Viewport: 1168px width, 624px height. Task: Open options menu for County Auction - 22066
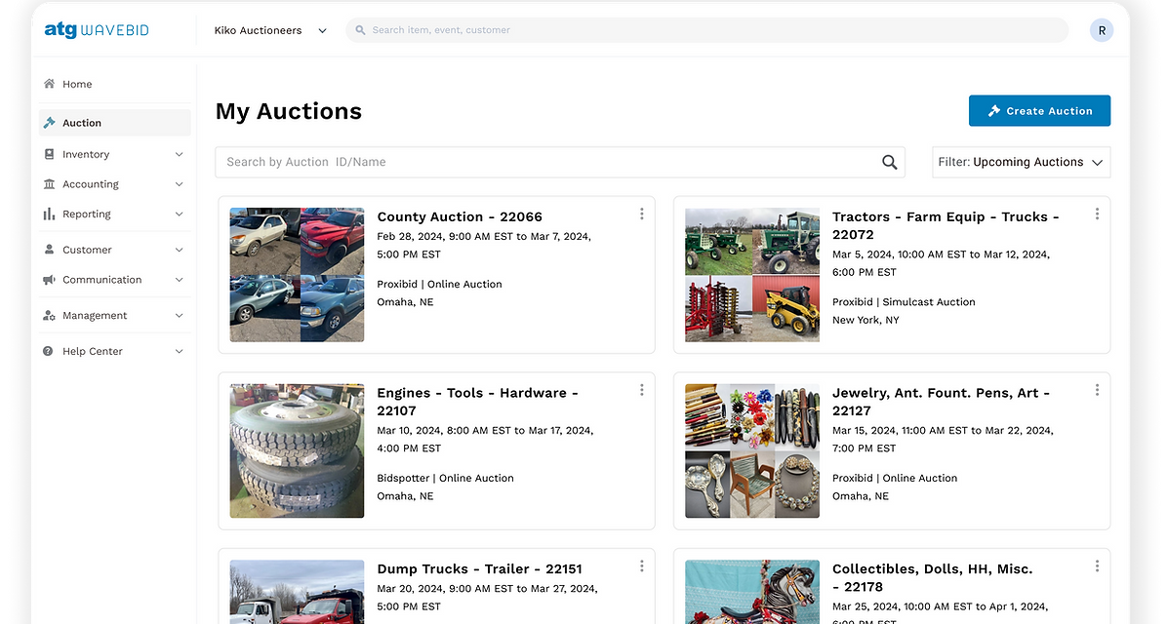coord(641,214)
